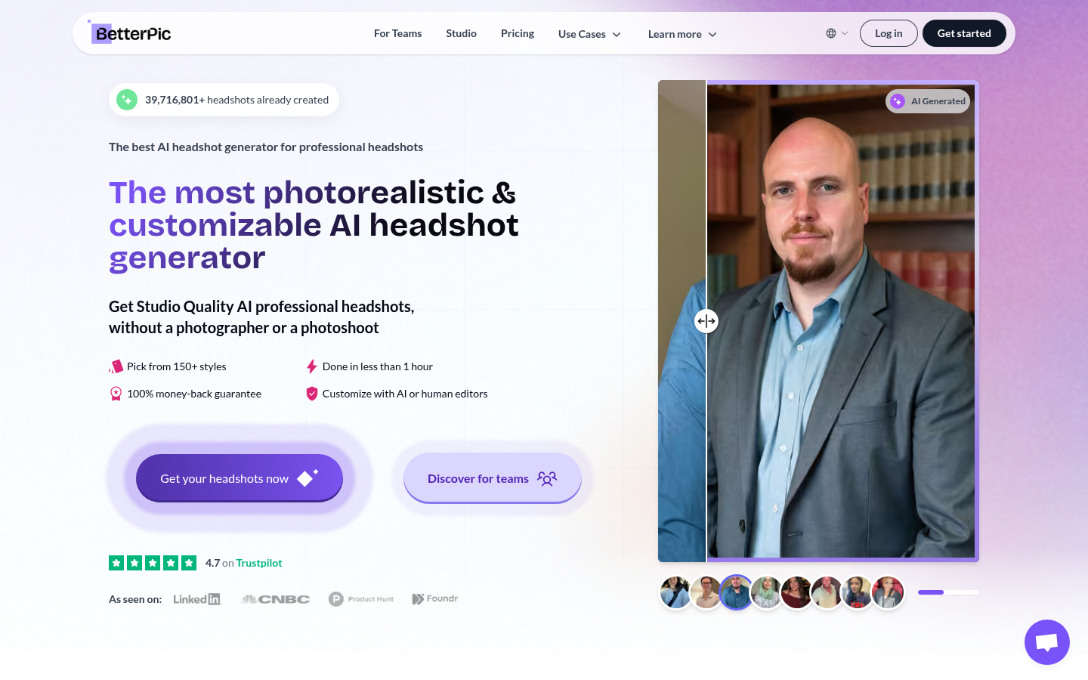The width and height of the screenshot is (1088, 680).
Task: Select the green headscarf woman thumbnail
Action: click(766, 592)
